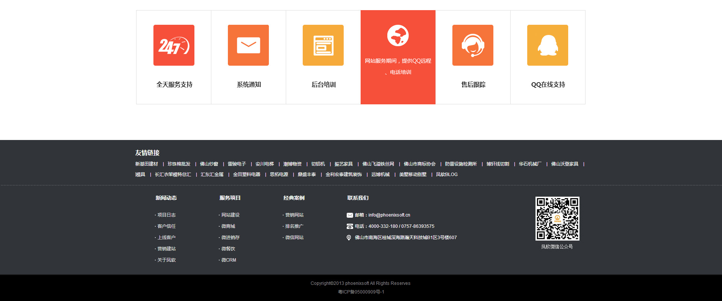Click the globe icon in red tile
This screenshot has width=722, height=301.
point(398,36)
